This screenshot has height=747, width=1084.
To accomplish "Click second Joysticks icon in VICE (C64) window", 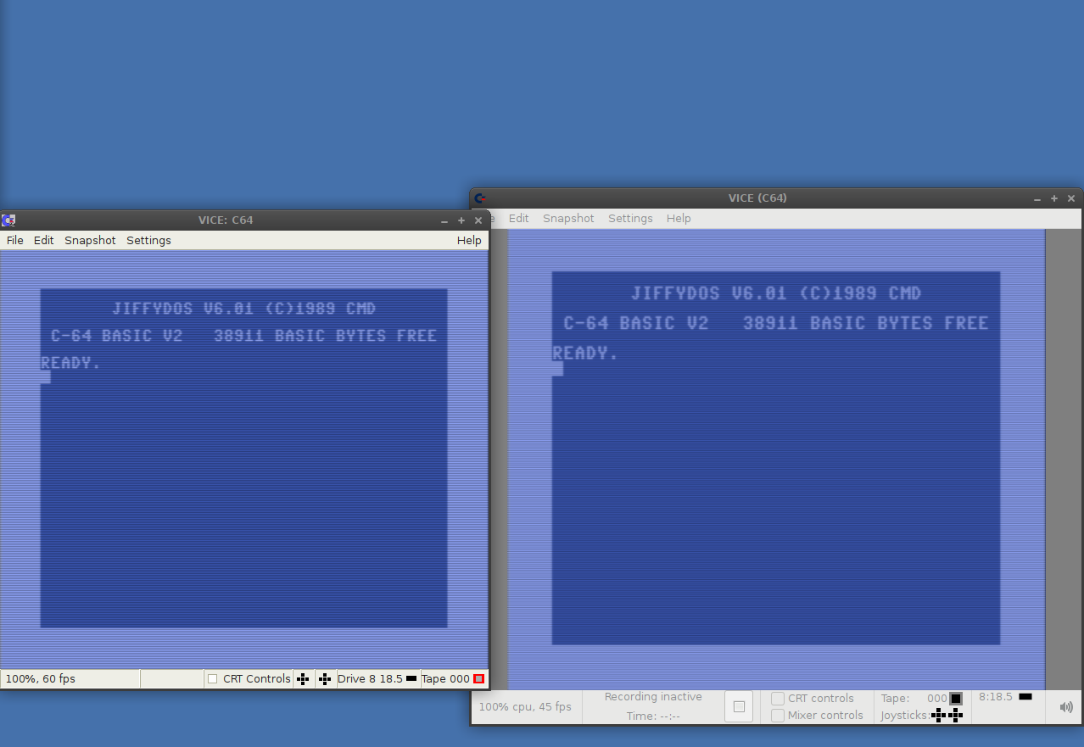I will click(x=955, y=716).
